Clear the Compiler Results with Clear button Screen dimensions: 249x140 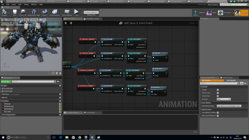coord(195,132)
